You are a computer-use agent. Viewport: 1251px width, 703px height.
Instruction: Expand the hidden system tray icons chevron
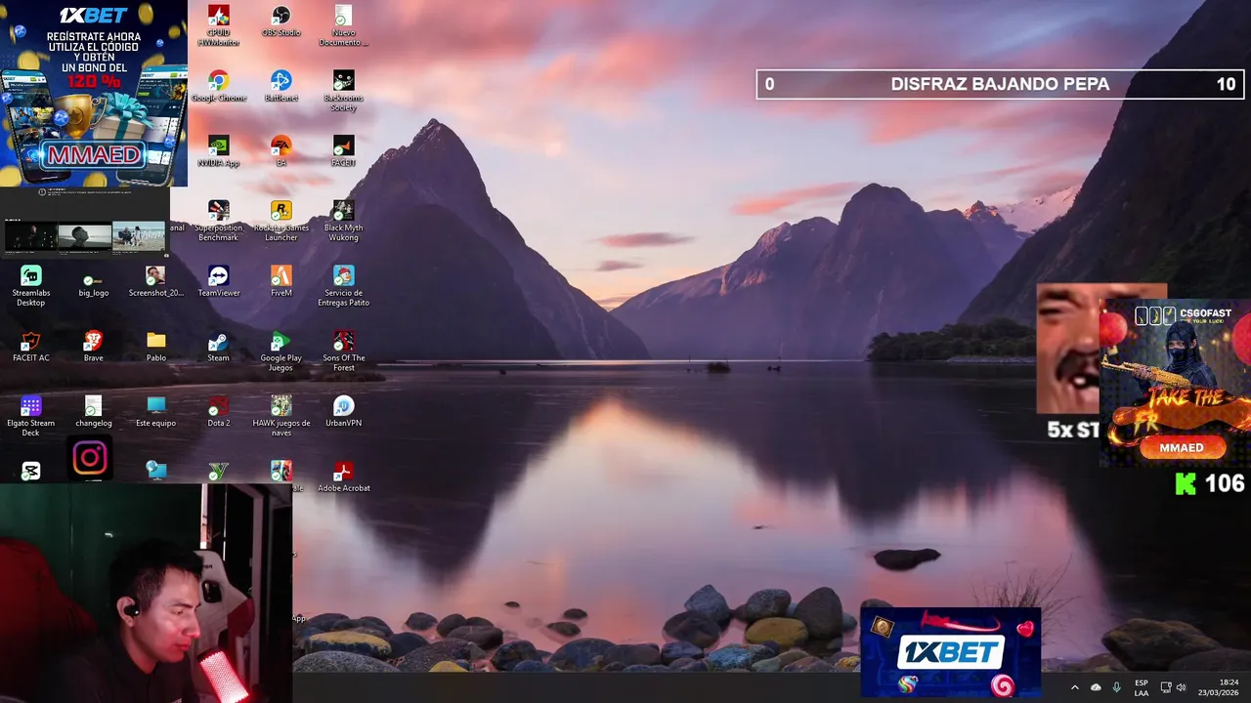click(1074, 687)
